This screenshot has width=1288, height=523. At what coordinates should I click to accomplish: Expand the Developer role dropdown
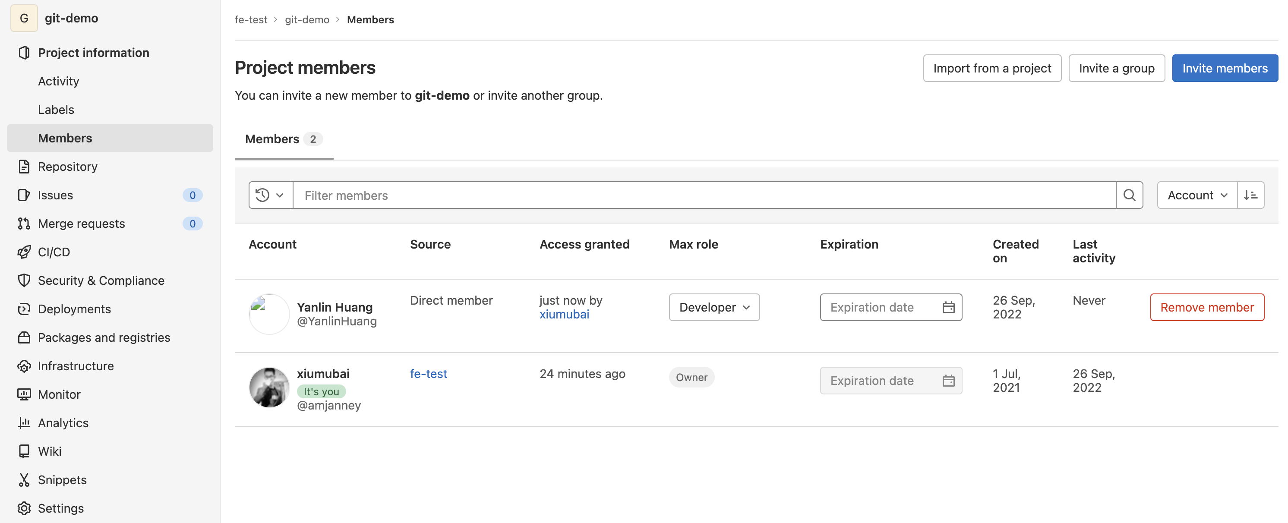pos(714,307)
